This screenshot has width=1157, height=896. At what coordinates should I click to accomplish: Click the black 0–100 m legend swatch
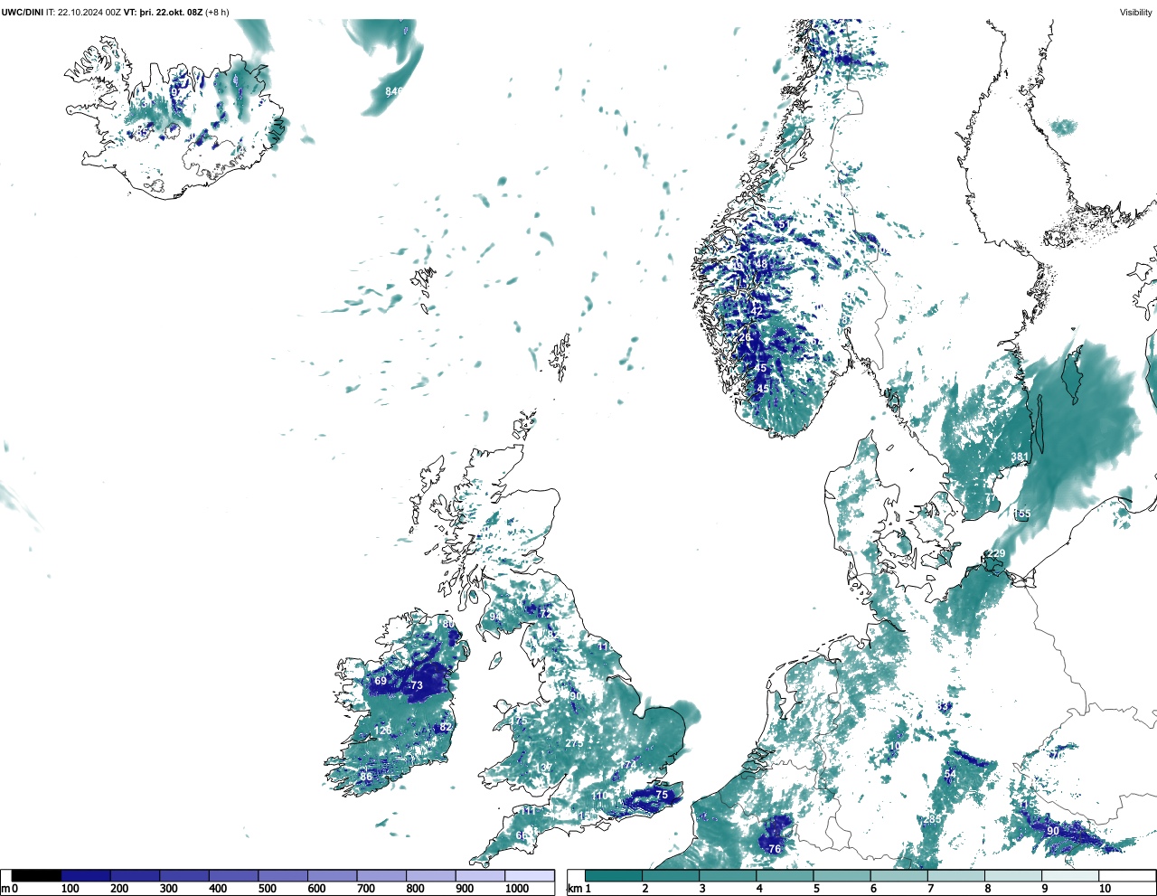[x=36, y=875]
